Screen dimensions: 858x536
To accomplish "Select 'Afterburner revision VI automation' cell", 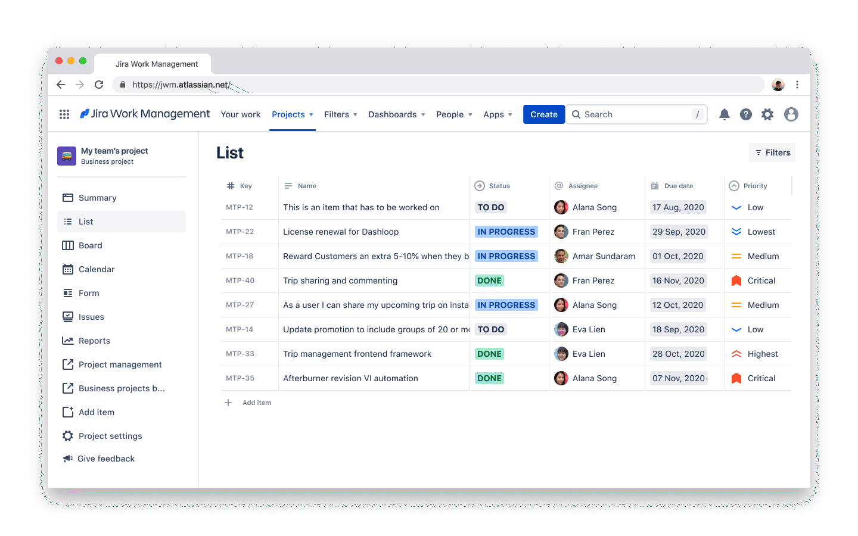I will (374, 378).
